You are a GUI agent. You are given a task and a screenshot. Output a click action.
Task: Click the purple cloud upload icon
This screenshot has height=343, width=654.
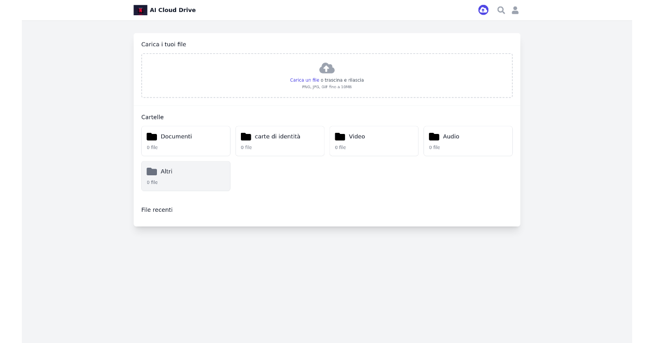pyautogui.click(x=483, y=10)
